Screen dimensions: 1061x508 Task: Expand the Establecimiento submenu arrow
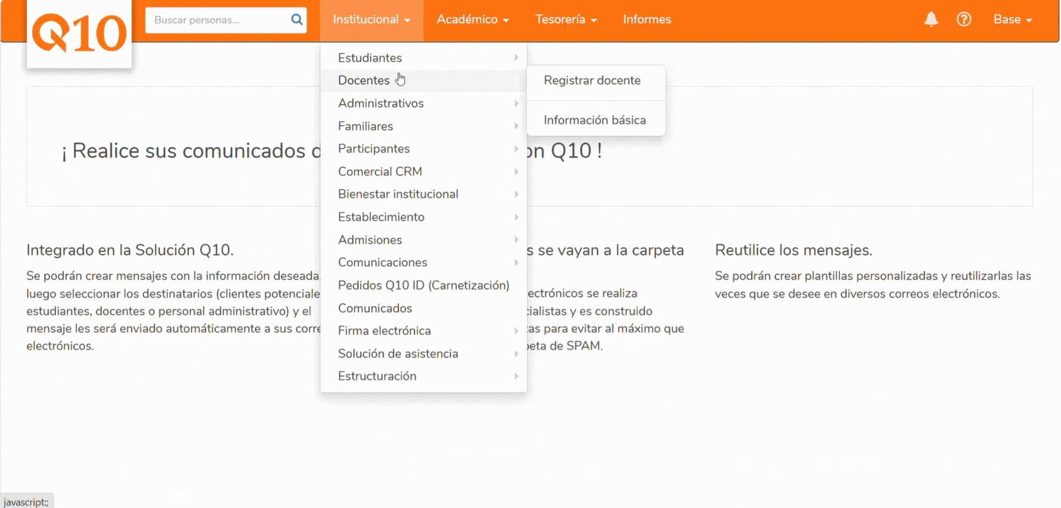click(516, 217)
